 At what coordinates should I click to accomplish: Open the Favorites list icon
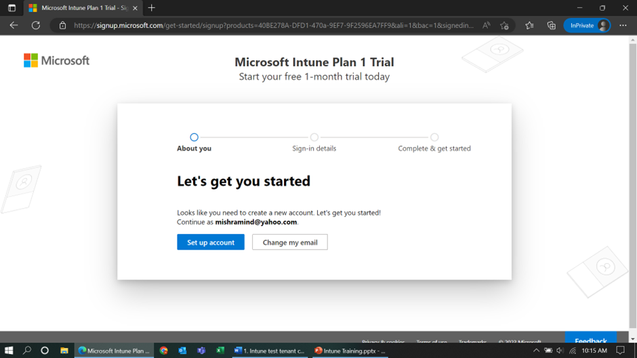pos(529,25)
